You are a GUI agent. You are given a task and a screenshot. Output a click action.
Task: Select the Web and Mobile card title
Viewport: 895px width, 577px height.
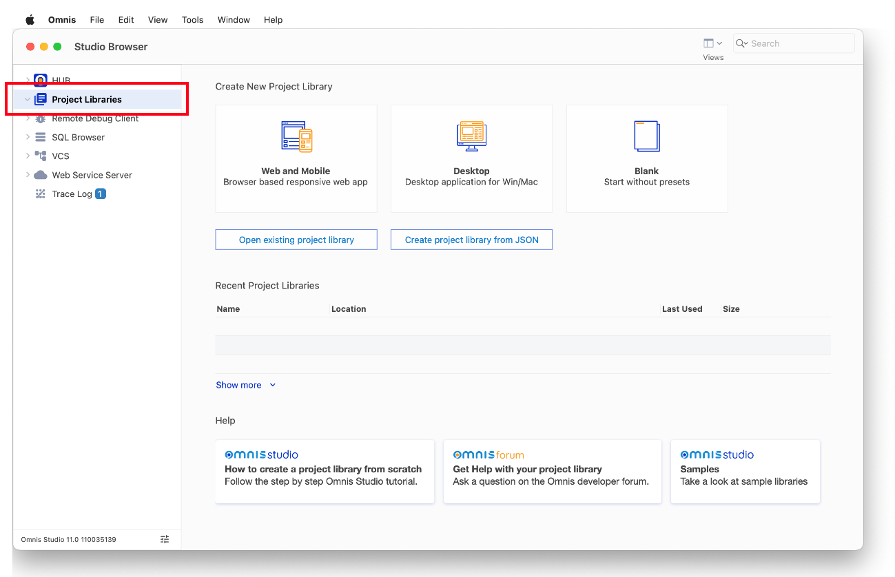click(x=296, y=171)
